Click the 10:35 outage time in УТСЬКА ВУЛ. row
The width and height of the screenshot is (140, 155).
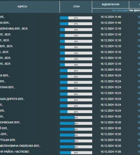click(111, 140)
